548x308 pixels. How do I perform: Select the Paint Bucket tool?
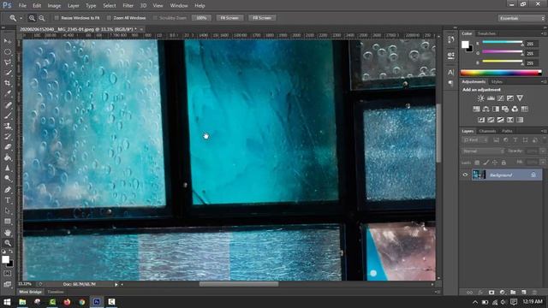8,157
